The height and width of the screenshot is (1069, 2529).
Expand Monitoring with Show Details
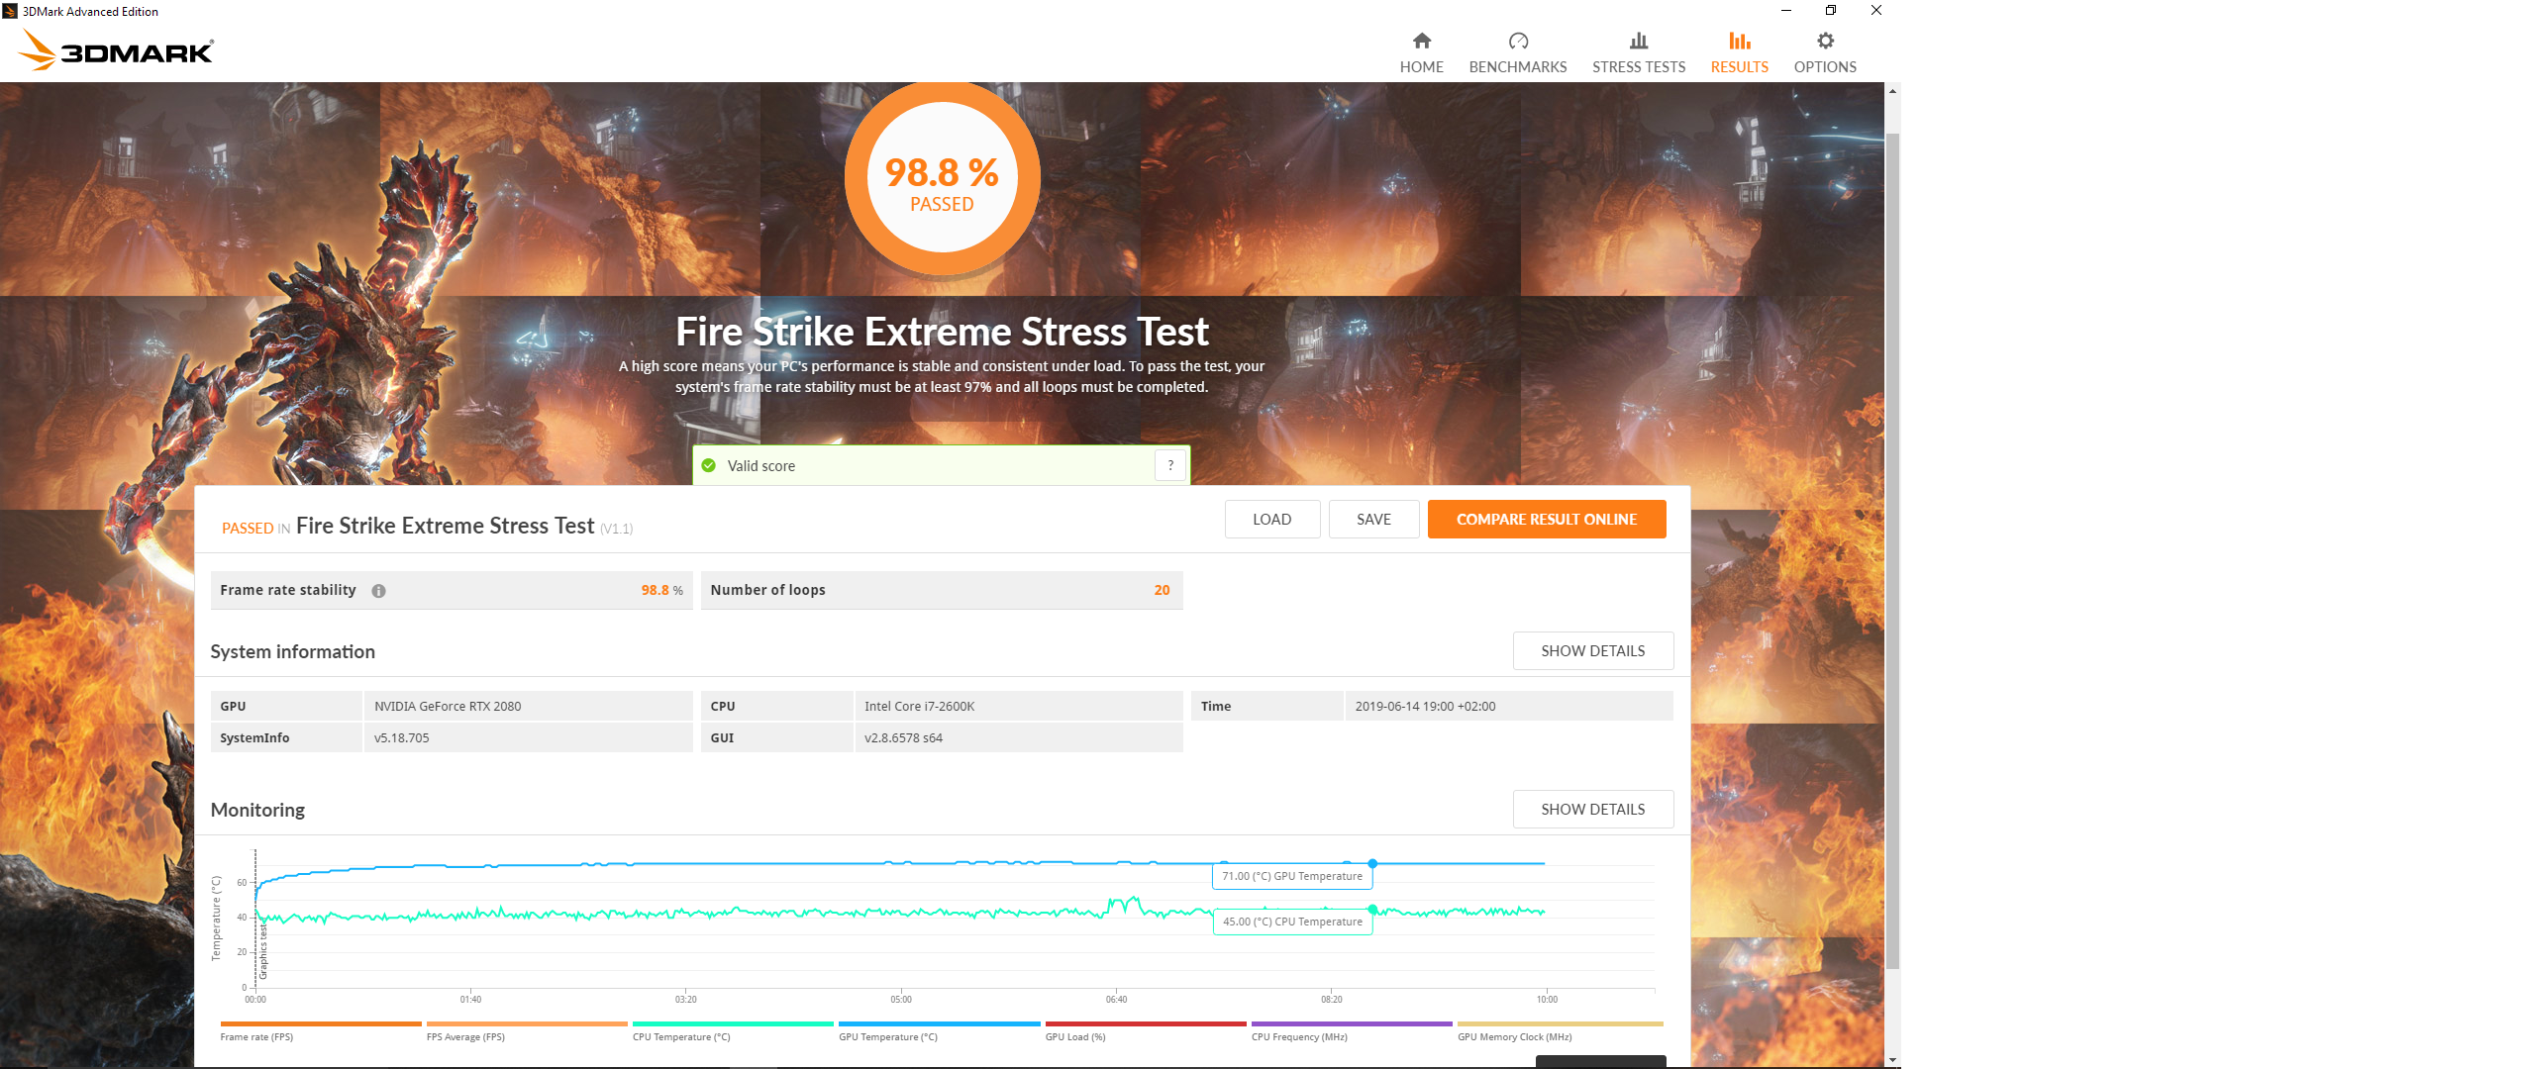coord(1591,810)
